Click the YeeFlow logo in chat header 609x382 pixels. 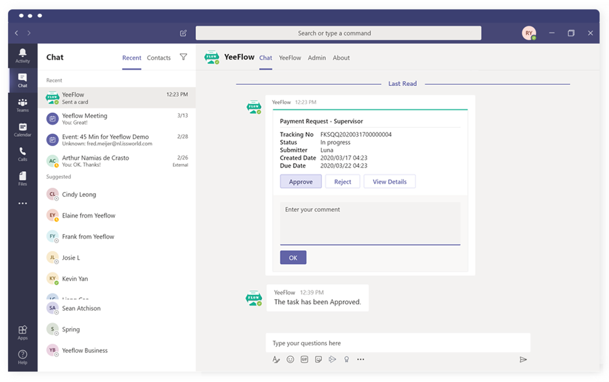click(212, 57)
